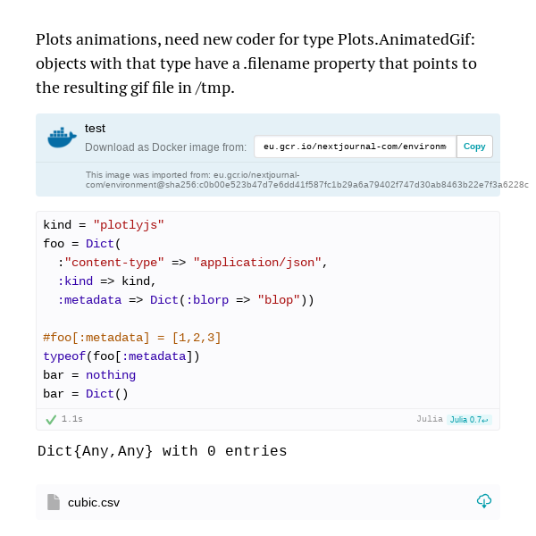Copy the Docker image URL
The height and width of the screenshot is (536, 536).
click(x=474, y=147)
